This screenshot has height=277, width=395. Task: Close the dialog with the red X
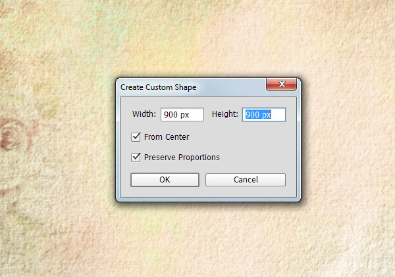point(281,84)
